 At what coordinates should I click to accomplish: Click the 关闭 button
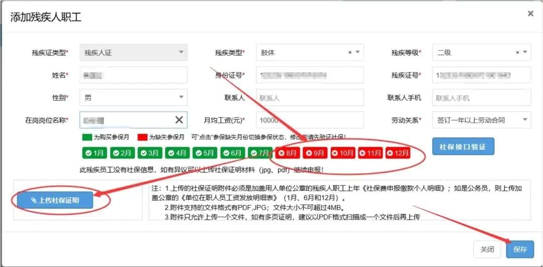(x=487, y=249)
